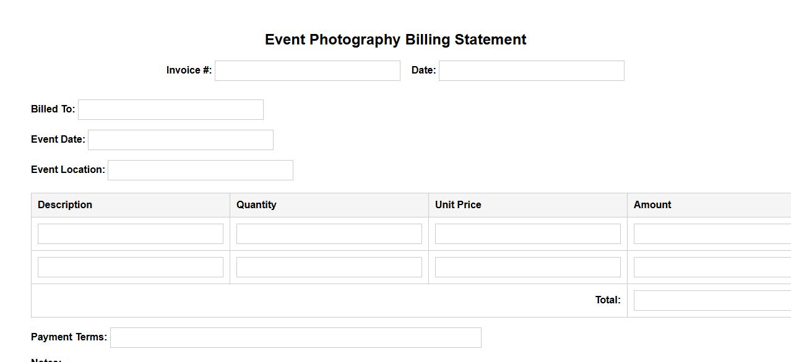Click the Unit Price column header
Image resolution: width=791 pixels, height=362 pixels.
(x=458, y=204)
